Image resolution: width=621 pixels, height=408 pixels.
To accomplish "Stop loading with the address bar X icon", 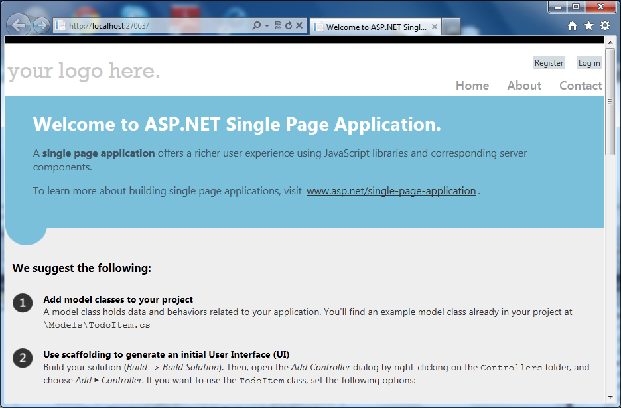I will [x=299, y=25].
